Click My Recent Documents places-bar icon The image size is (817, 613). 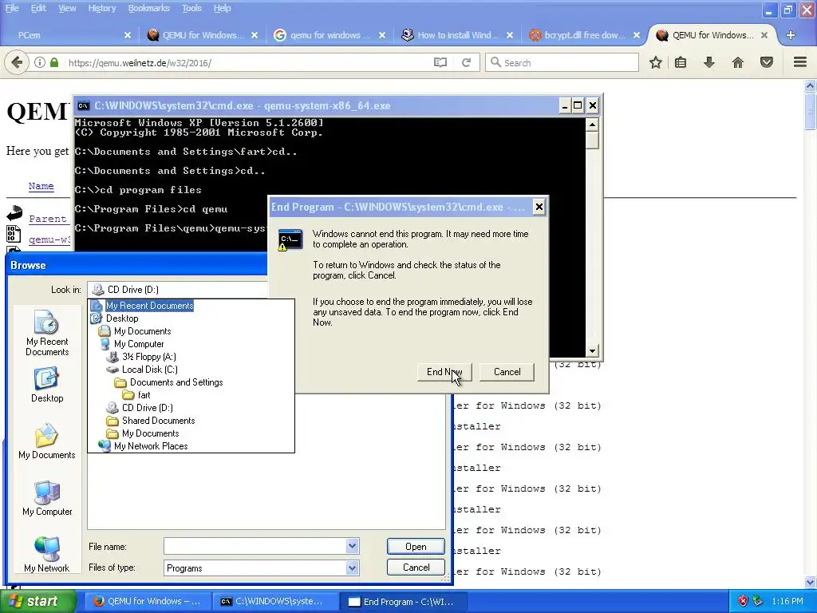pos(47,333)
